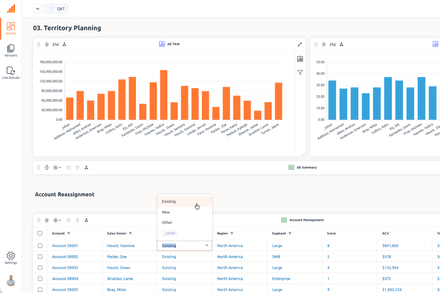The width and height of the screenshot is (440, 293).
Task: Open hierarchy icon on AE TAM widget
Action: (64, 44)
